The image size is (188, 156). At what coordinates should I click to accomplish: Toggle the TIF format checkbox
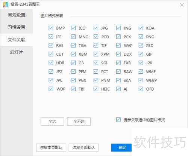coord(96,45)
